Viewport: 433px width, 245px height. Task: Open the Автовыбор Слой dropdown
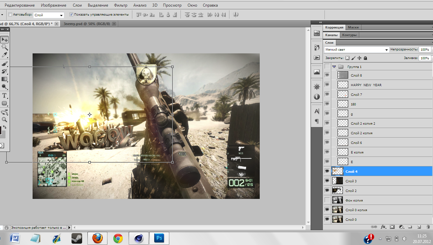49,15
